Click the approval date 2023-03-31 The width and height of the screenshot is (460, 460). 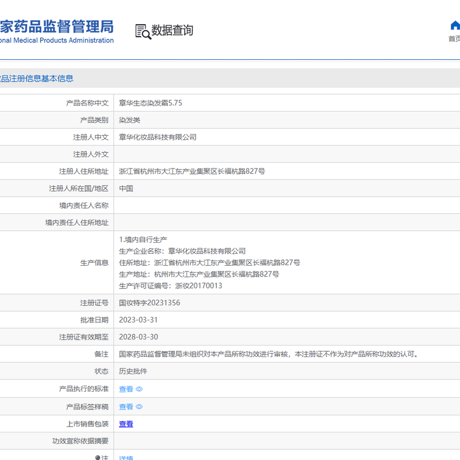[x=139, y=320]
